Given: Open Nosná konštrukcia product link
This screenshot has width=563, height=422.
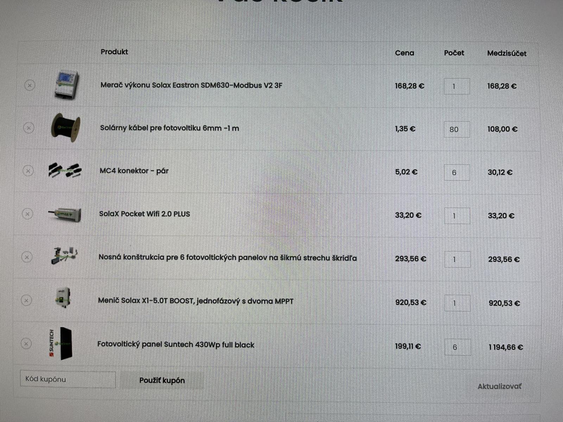Looking at the screenshot, I should pyautogui.click(x=227, y=258).
